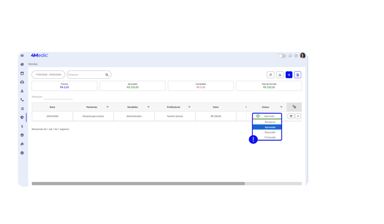Click the refresh button icon
384x224 pixels.
pyautogui.click(x=270, y=75)
